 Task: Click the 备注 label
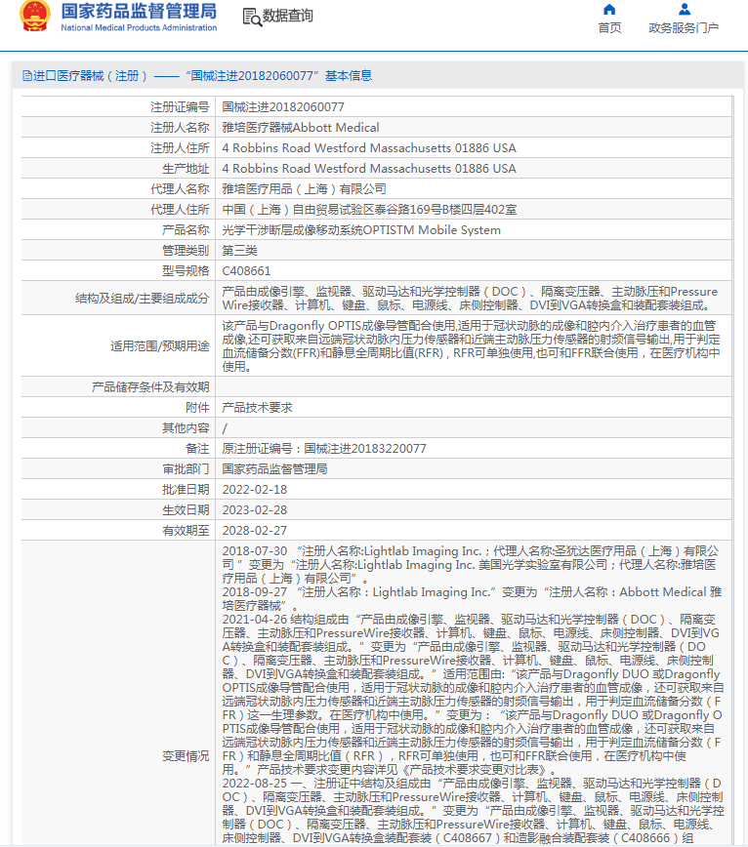pyautogui.click(x=198, y=449)
